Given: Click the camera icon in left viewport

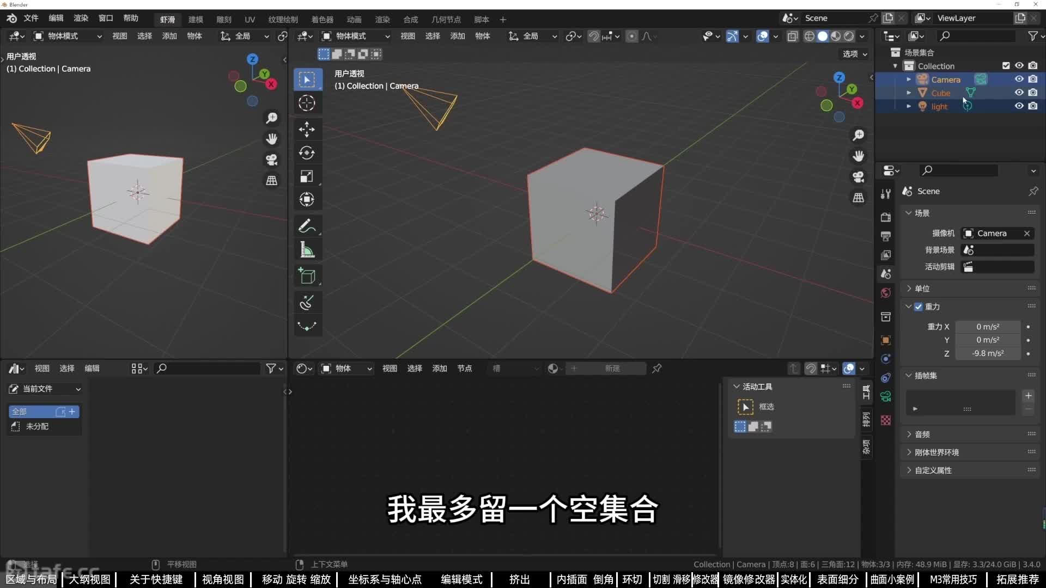Looking at the screenshot, I should click(x=271, y=160).
